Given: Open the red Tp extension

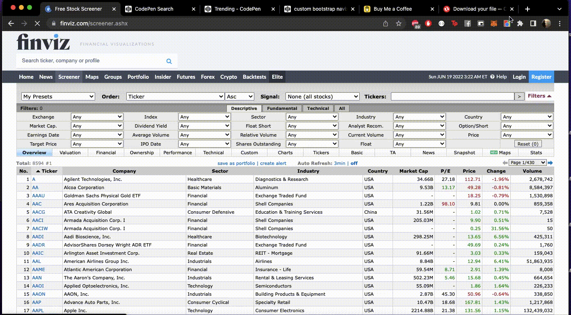Looking at the screenshot, I should 455,24.
